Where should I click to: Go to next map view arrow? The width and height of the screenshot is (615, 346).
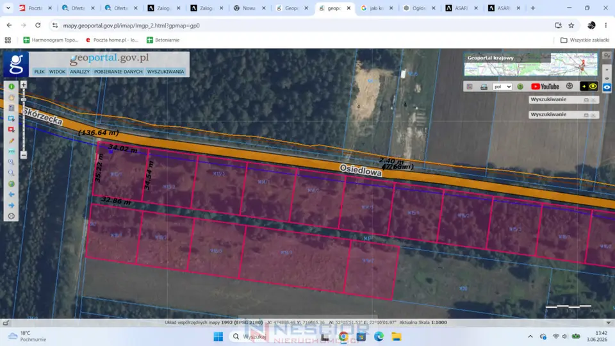point(12,205)
